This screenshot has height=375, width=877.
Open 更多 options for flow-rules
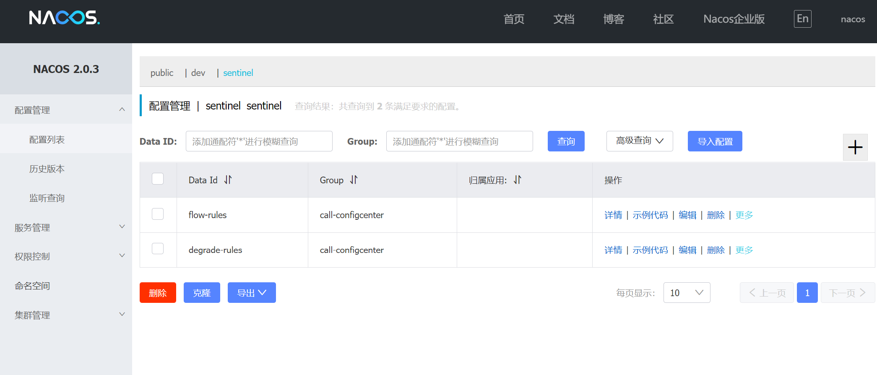click(744, 215)
